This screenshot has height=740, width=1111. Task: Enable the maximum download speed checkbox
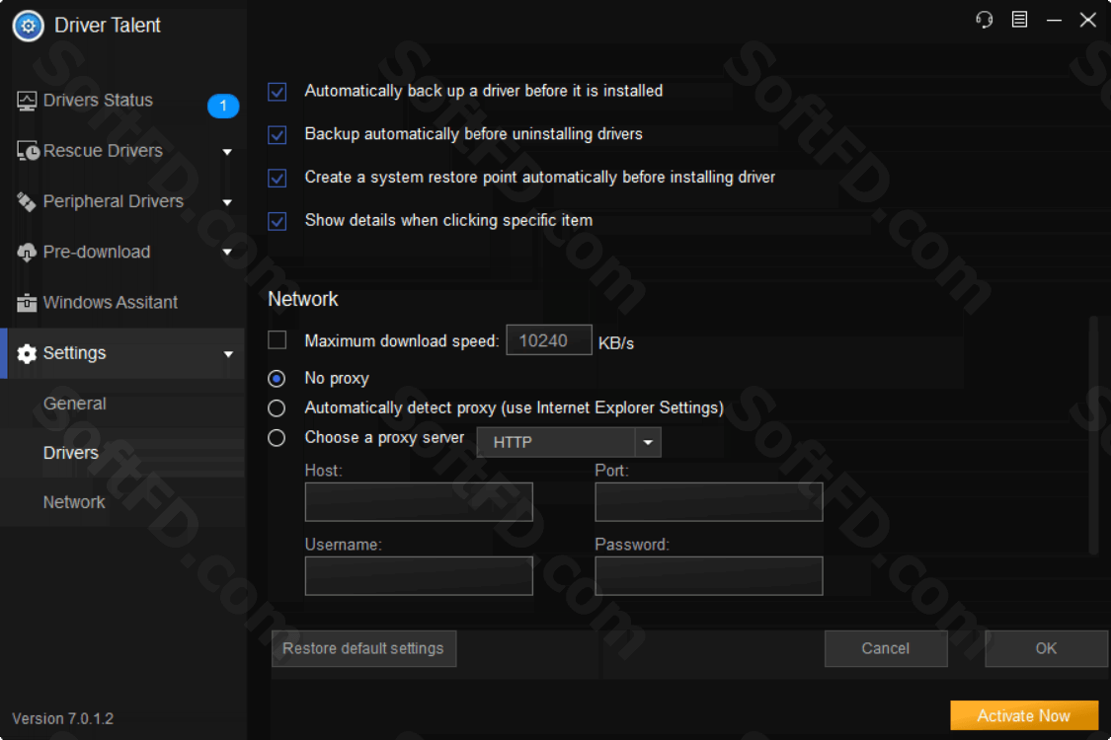278,340
